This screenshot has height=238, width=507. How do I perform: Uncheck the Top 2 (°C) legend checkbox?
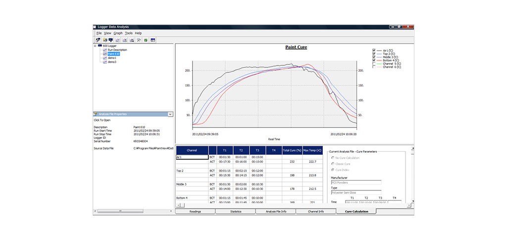pyautogui.click(x=374, y=54)
